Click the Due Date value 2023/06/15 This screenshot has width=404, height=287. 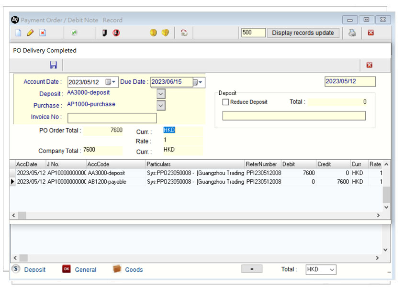167,82
